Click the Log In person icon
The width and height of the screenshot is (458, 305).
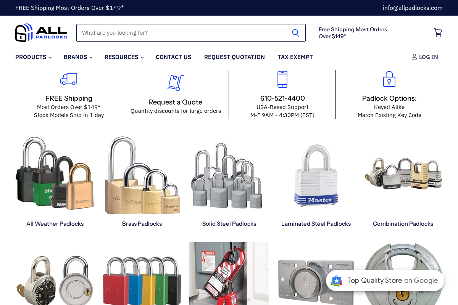[414, 57]
